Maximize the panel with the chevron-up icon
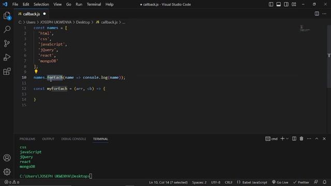 317,138
